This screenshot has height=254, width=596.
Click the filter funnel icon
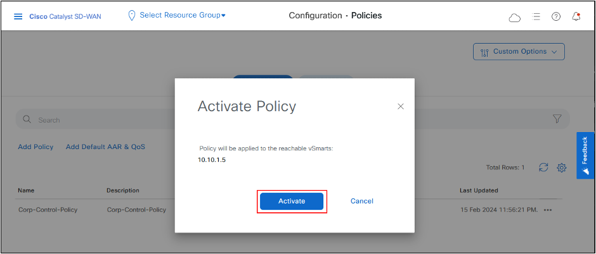[557, 119]
